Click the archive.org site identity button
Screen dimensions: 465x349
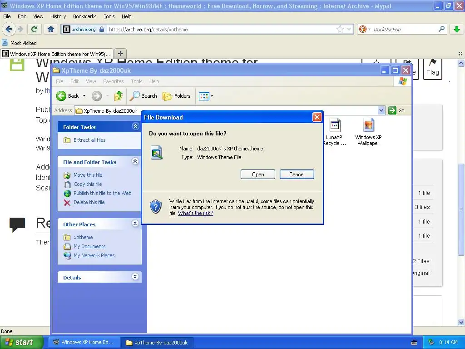pyautogui.click(x=84, y=29)
